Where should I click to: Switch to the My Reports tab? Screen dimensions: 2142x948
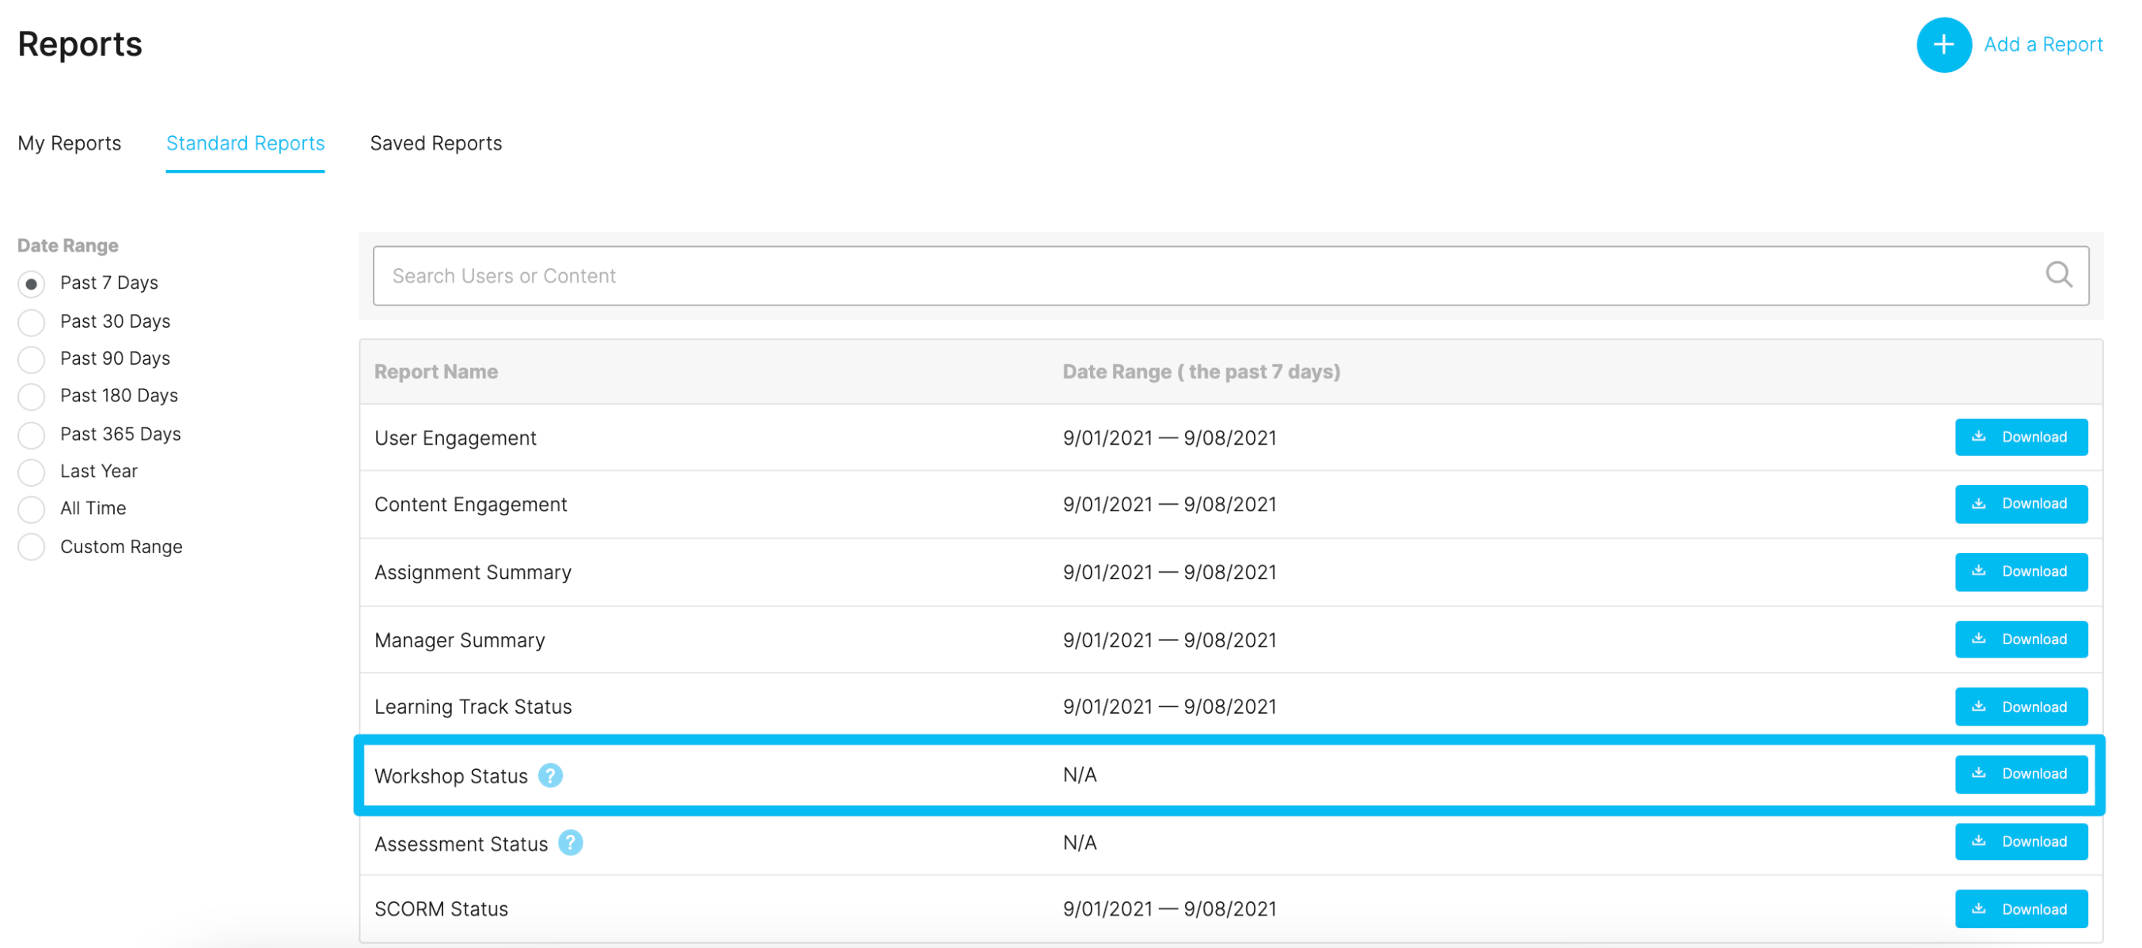point(69,143)
